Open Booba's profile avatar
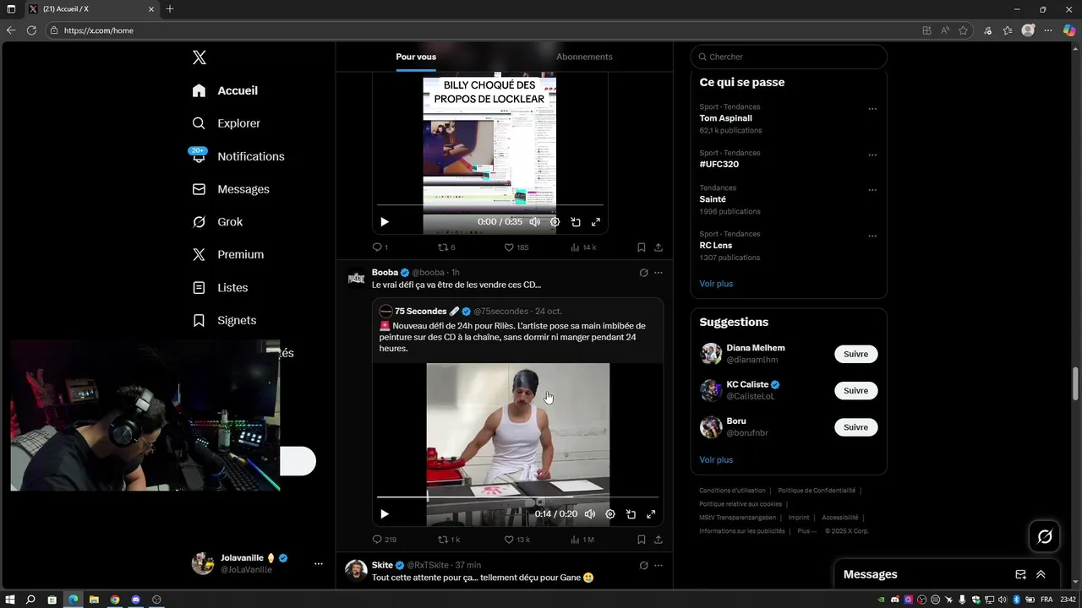The width and height of the screenshot is (1082, 608). (357, 278)
